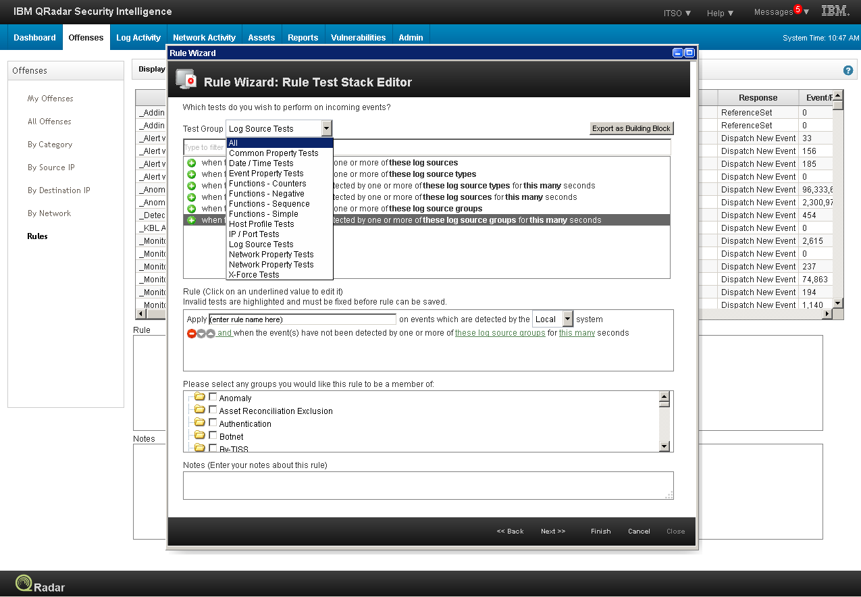Open the Test Group dropdown arrow
The height and width of the screenshot is (597, 861).
pyautogui.click(x=327, y=128)
